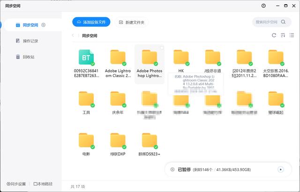Viewport: 300px width, 192px height.
Task: Select the Adobe Photoshop Lightroom folder
Action: [150, 64]
